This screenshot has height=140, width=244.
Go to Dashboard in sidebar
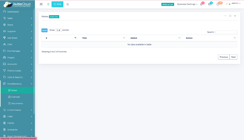13,12
